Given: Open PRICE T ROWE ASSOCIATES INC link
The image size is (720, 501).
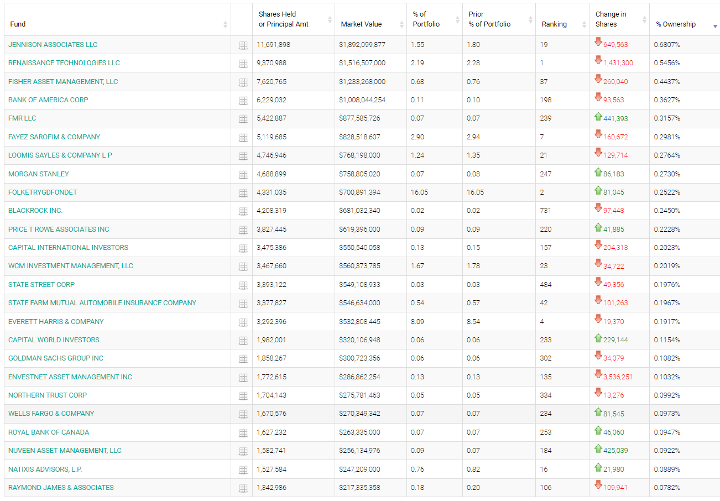Looking at the screenshot, I should [x=59, y=229].
